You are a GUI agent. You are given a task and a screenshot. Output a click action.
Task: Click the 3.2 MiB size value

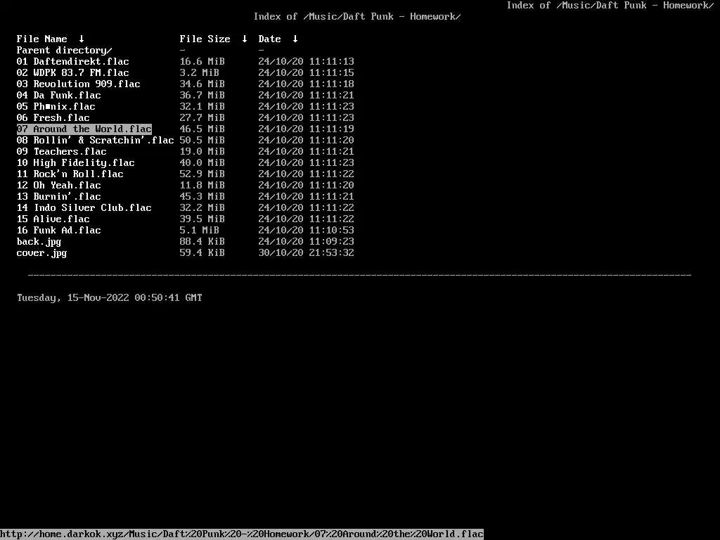[x=199, y=72]
